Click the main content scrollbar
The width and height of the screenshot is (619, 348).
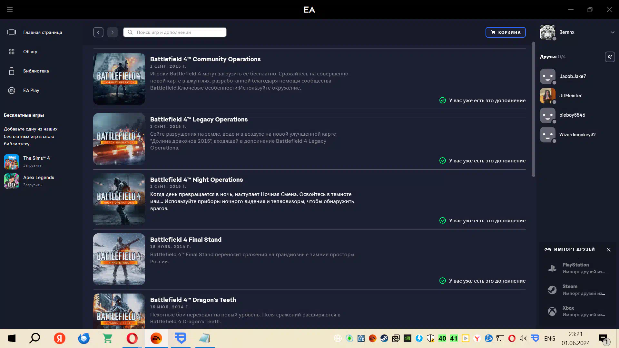click(534, 110)
